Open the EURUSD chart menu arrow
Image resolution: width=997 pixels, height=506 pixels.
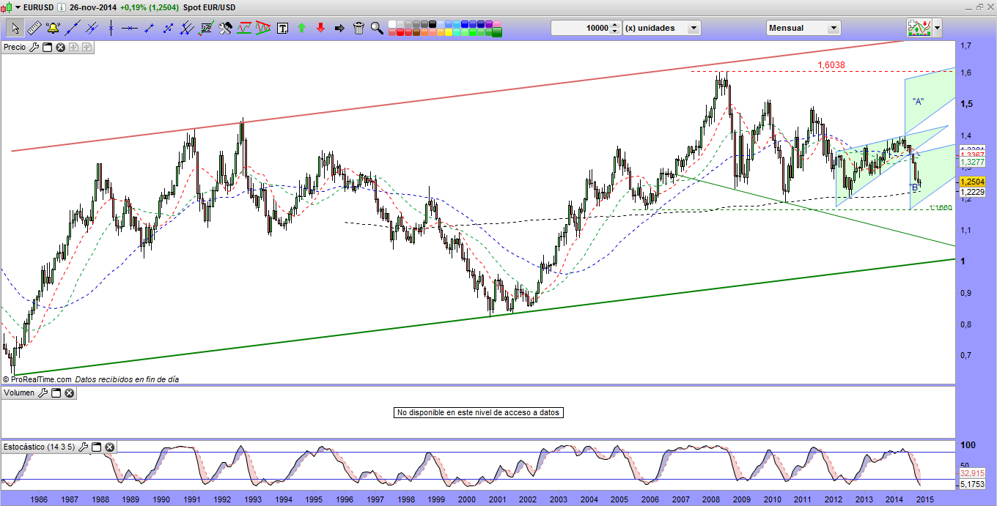click(18, 6)
